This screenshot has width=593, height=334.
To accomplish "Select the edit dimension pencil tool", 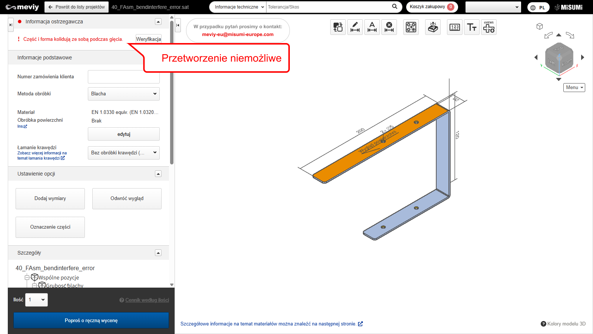I will (x=355, y=27).
